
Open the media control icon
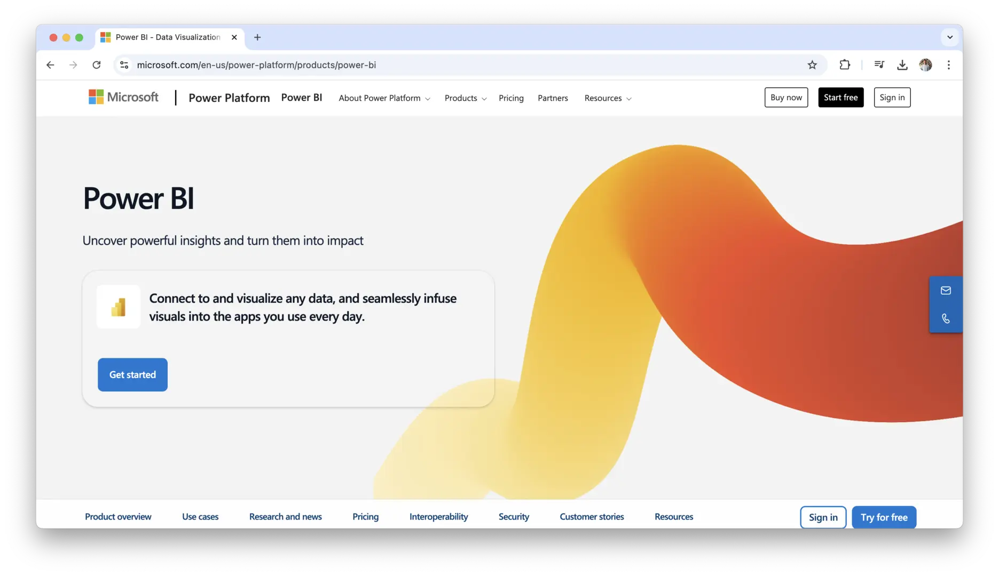(x=879, y=65)
